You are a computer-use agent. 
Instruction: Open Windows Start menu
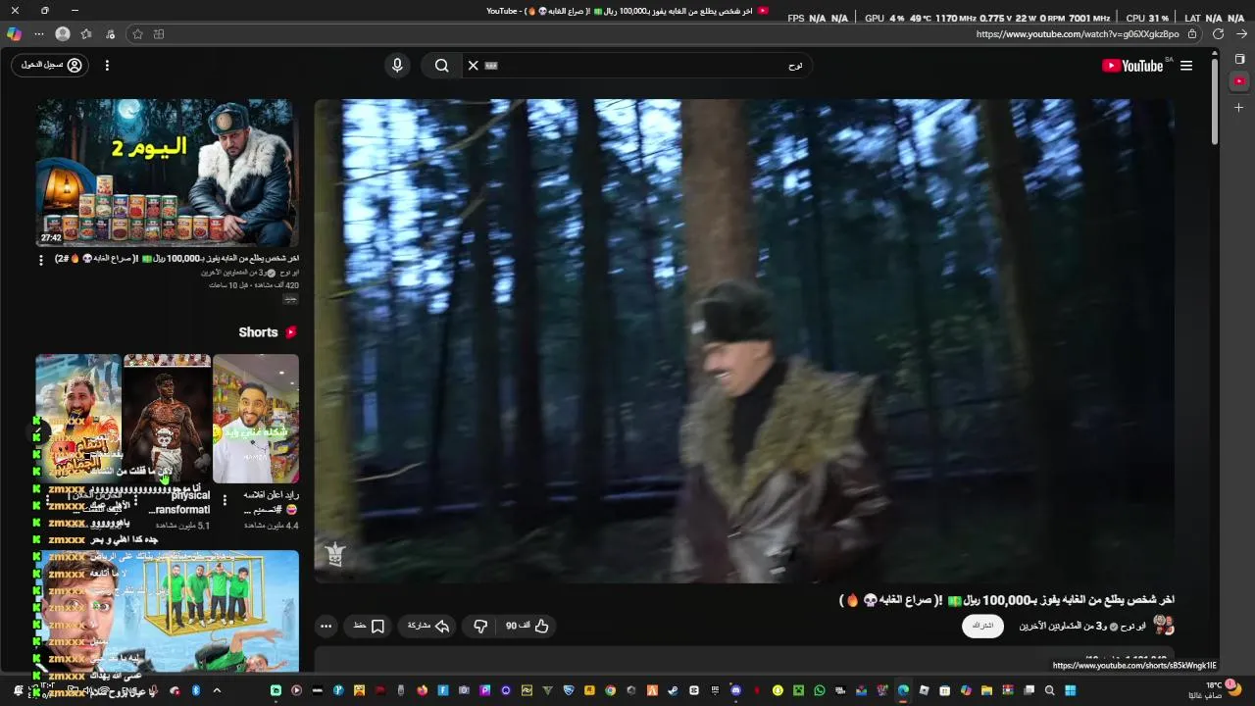[x=1071, y=690]
